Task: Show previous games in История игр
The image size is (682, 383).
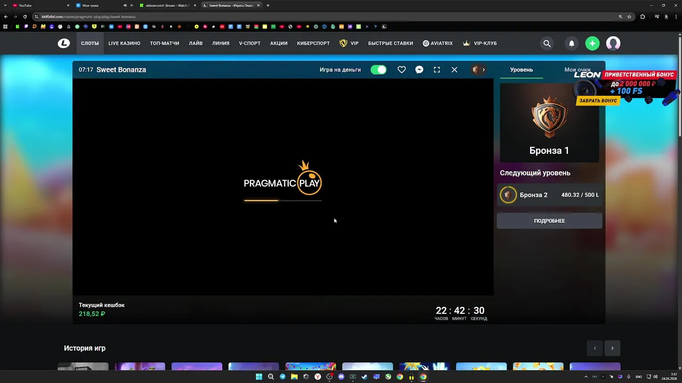Action: tap(595, 348)
